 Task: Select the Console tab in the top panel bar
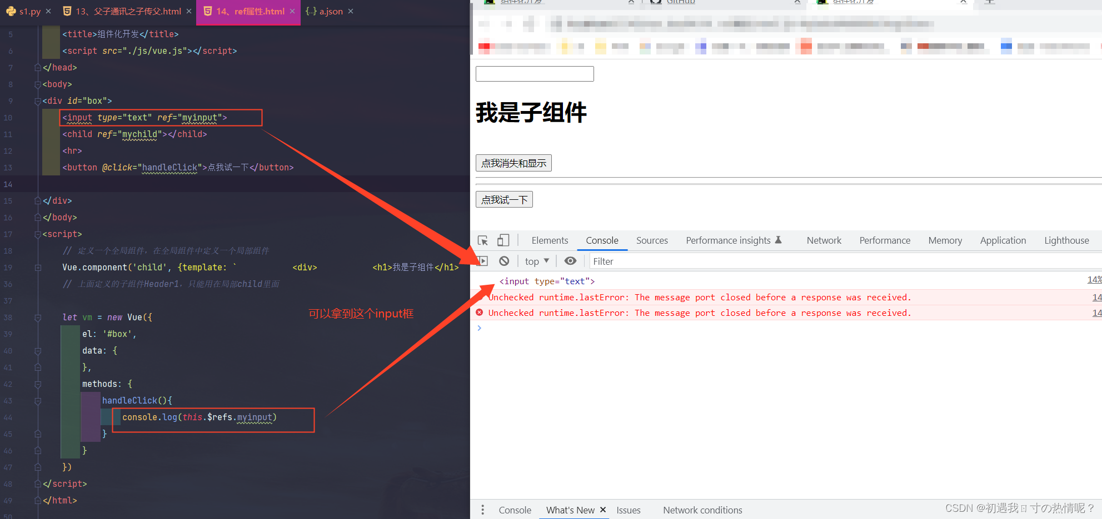[x=602, y=240]
